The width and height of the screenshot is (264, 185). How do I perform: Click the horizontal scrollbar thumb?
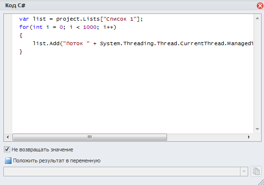tap(90, 137)
